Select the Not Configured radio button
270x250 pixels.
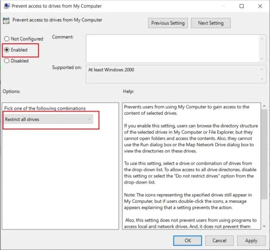click(7, 39)
